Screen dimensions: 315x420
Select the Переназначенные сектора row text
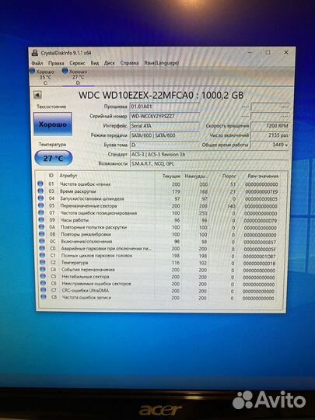pyautogui.click(x=89, y=206)
